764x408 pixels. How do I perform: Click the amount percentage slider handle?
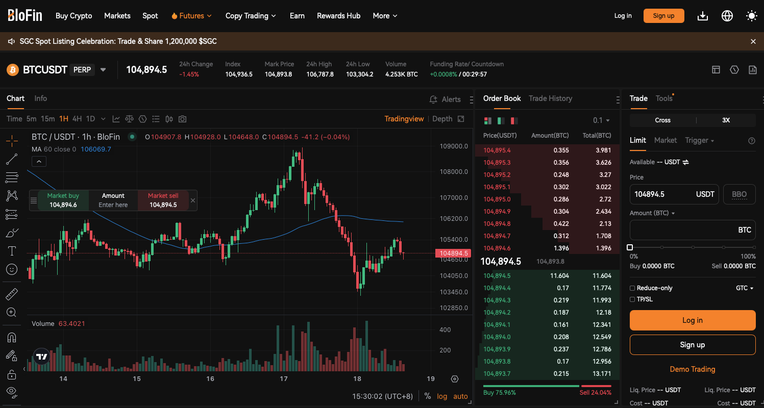tap(630, 247)
